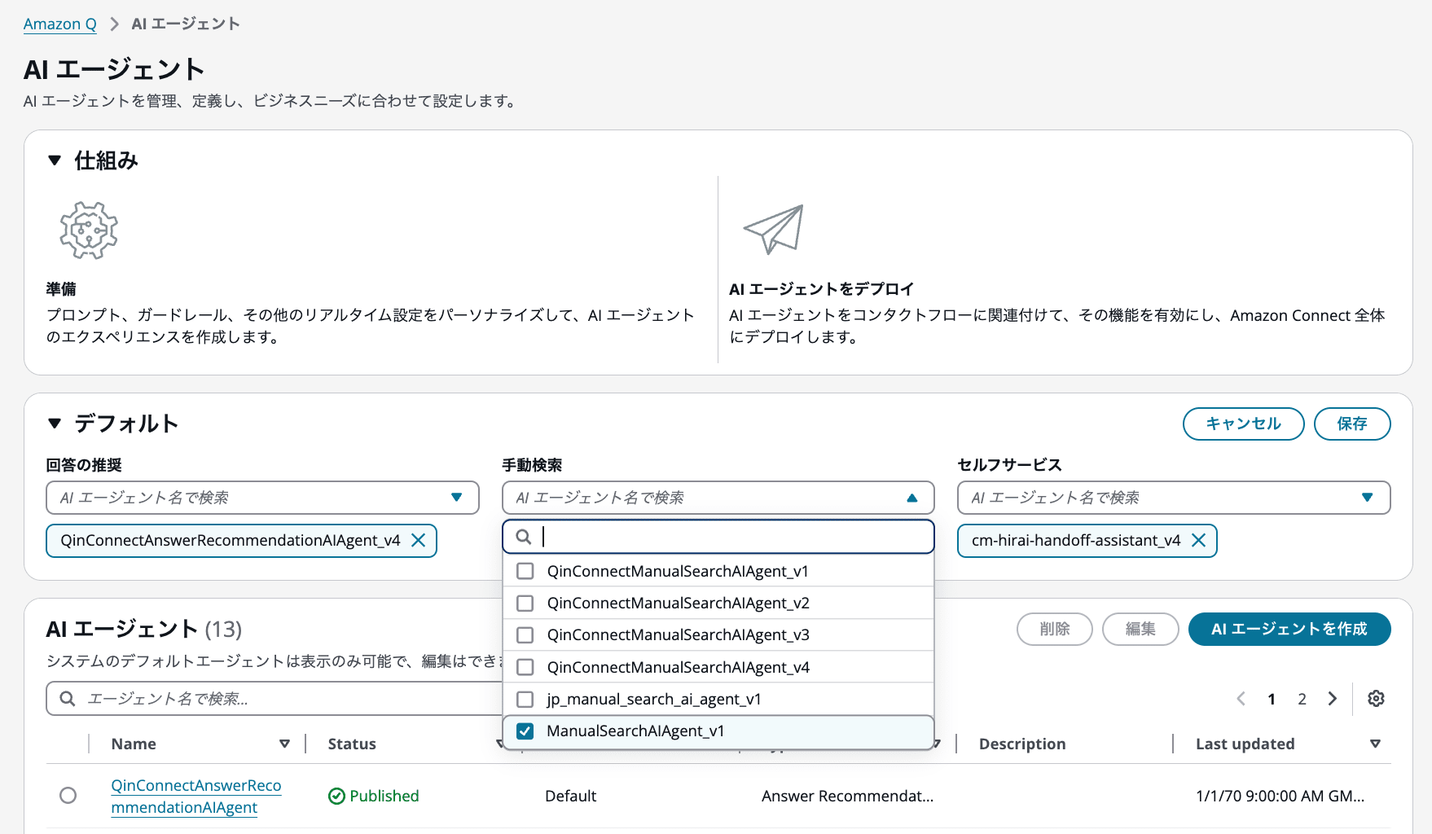This screenshot has height=834, width=1432.
Task: Collapse the デフォルト section
Action: (x=55, y=424)
